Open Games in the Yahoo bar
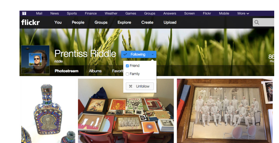279x143 pixels. [x=131, y=13]
